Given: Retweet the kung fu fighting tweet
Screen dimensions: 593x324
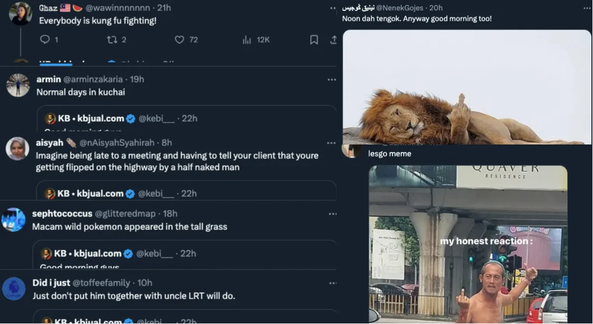Looking at the screenshot, I should [112, 39].
